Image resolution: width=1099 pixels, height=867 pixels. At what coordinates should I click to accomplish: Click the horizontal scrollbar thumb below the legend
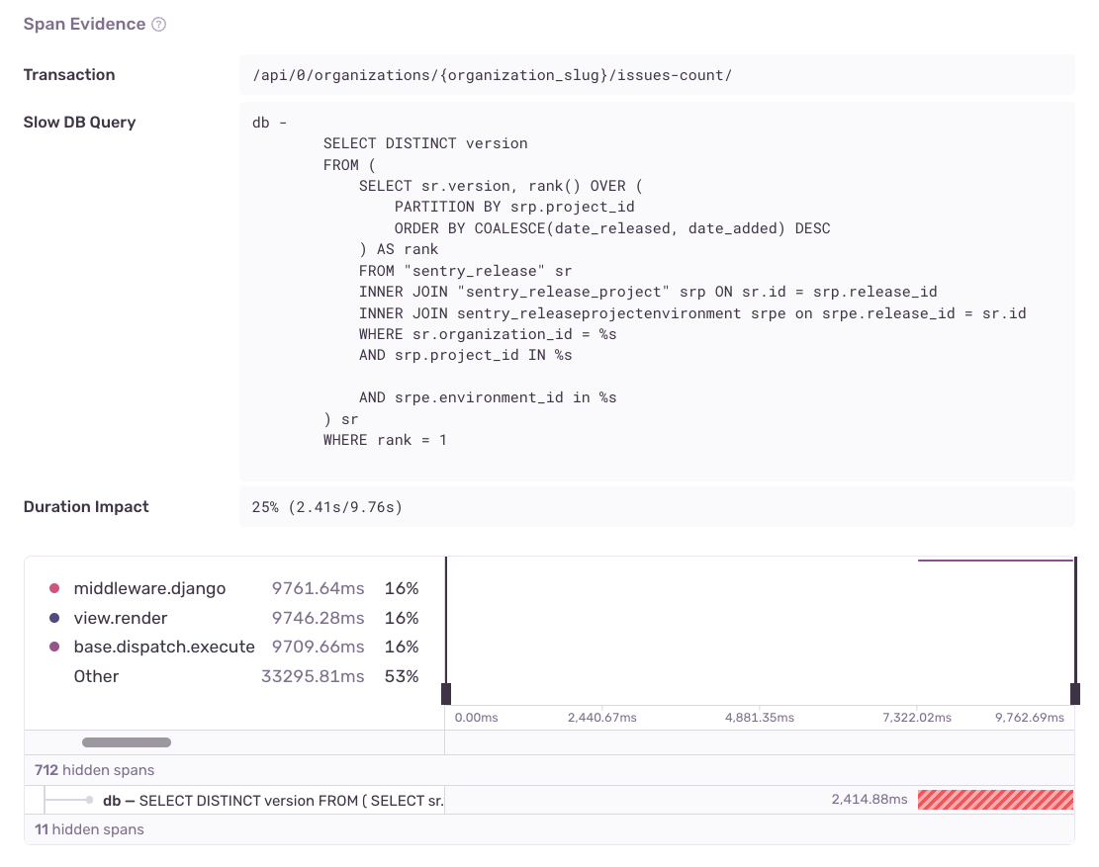pos(126,741)
